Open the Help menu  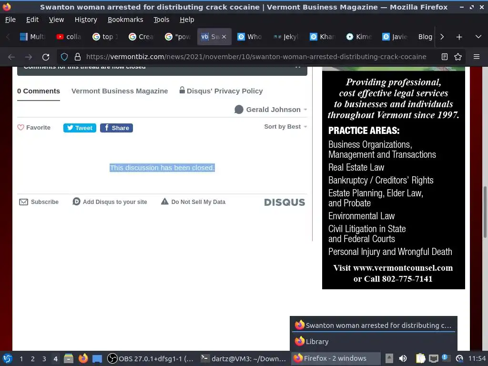coord(187,20)
